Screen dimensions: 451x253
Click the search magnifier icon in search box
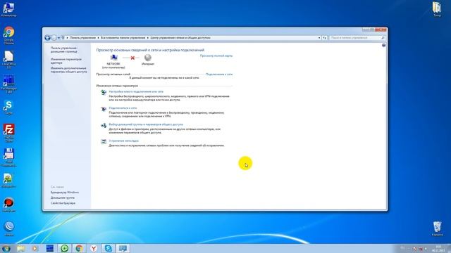coord(383,38)
